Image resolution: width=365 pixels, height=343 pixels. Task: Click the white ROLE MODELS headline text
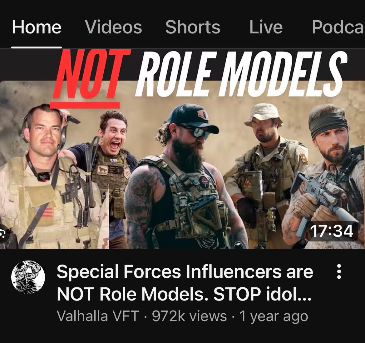241,74
